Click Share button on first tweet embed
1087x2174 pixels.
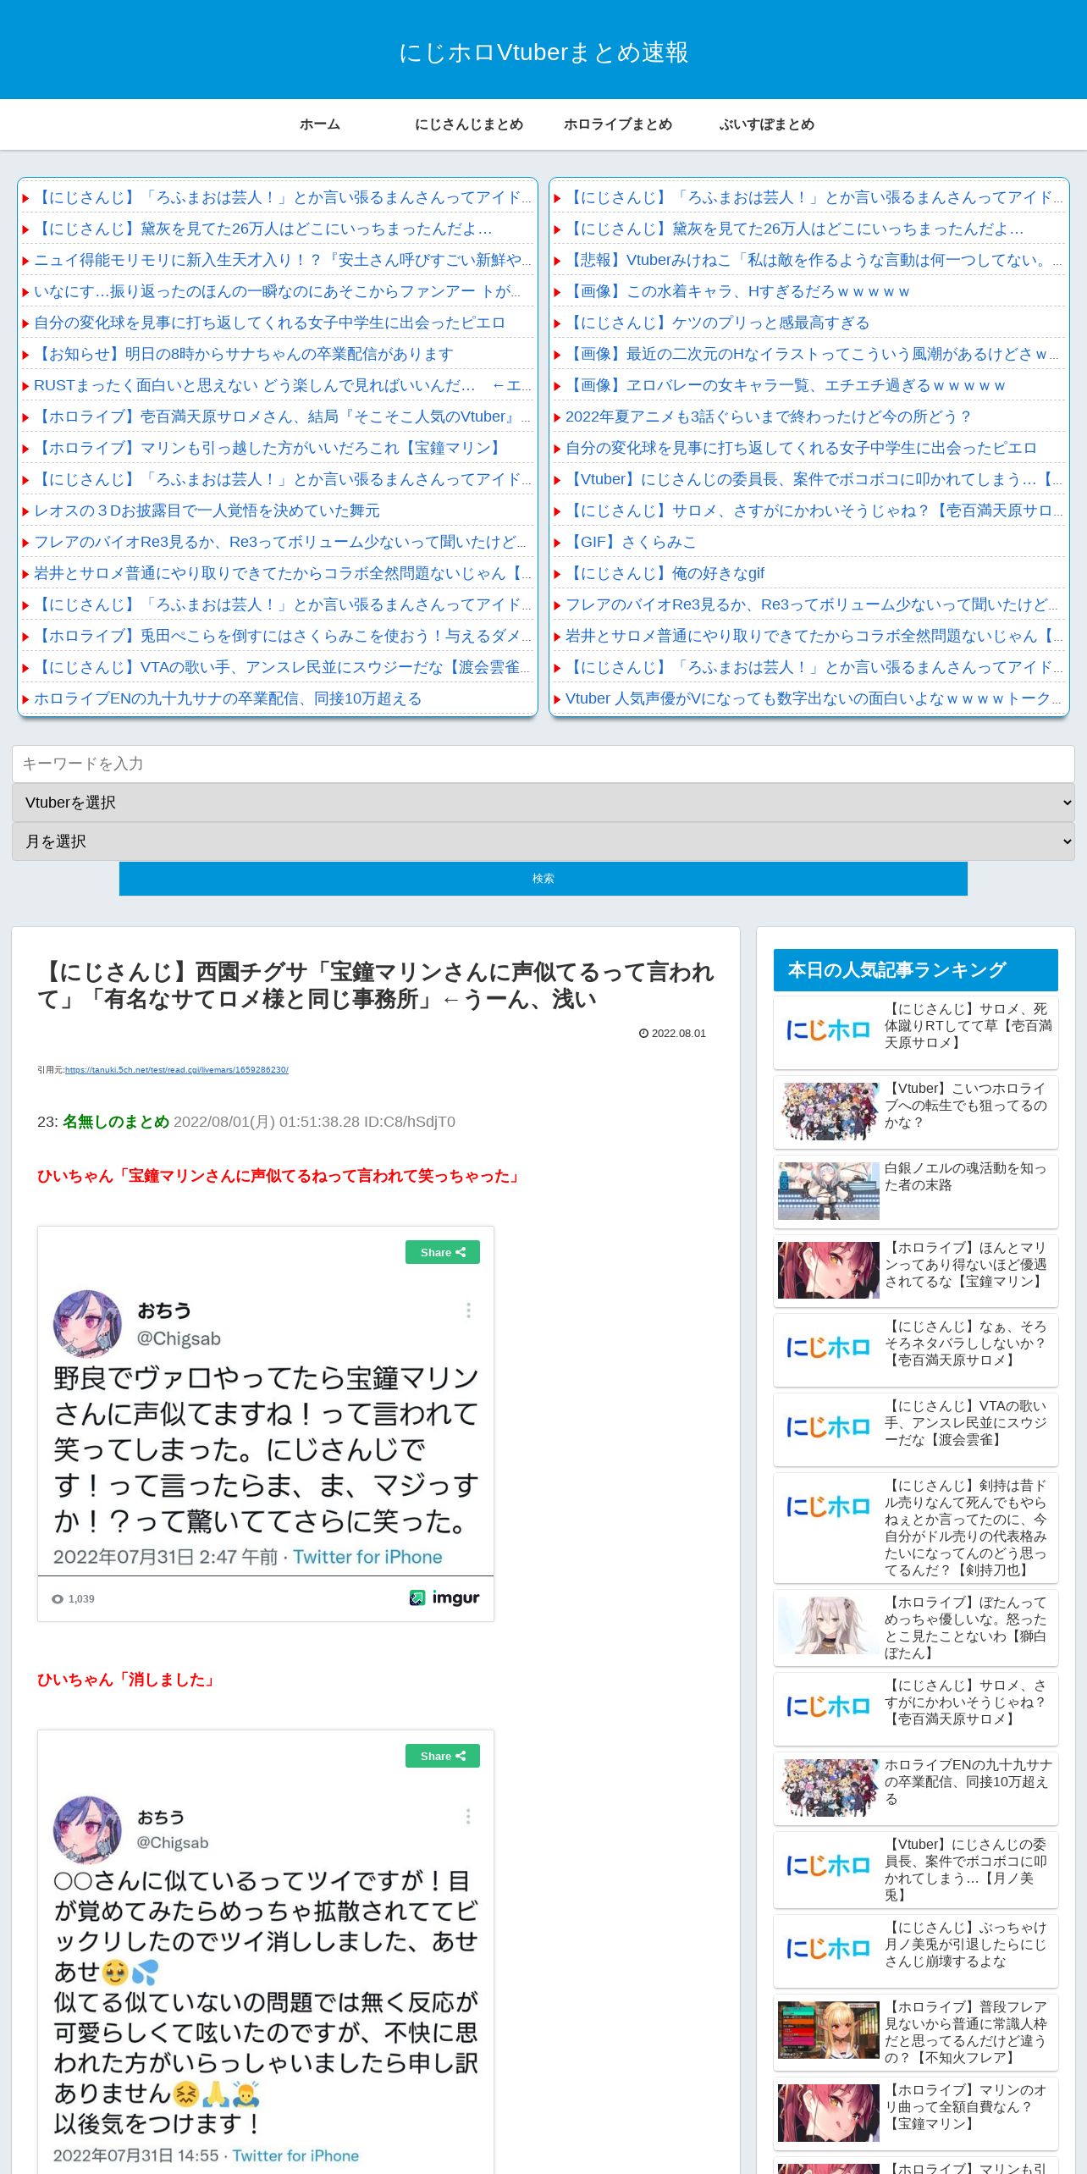[x=443, y=1252]
